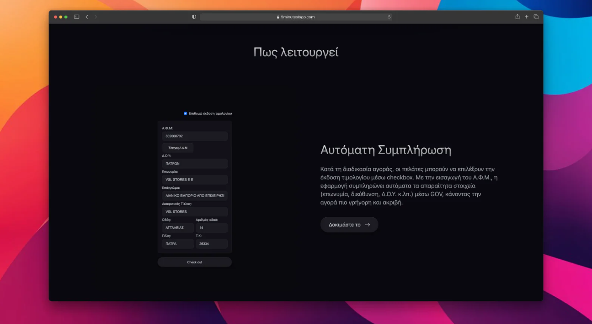Screen dimensions: 592x324
Task: Click the Πως λειτουργεί heading
Action: tap(296, 53)
